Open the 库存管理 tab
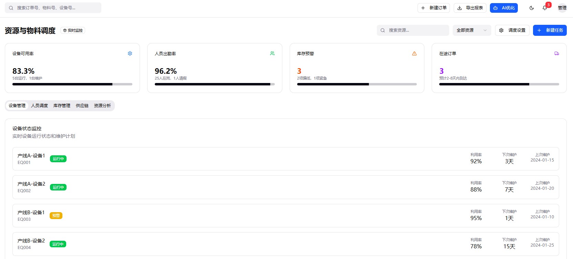 [x=62, y=106]
